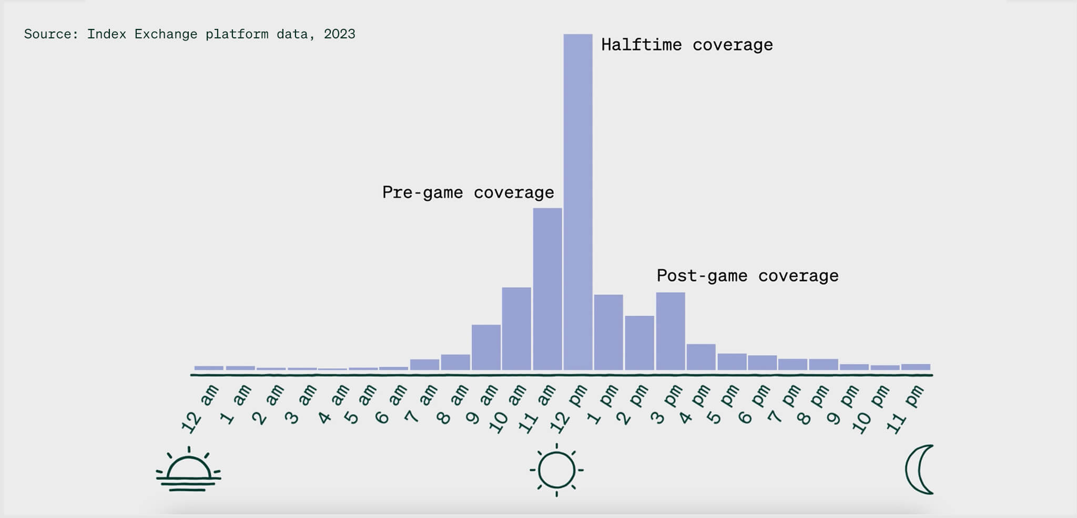Screen dimensions: 1077x518
Task: Click the 11 pm axis label
Action: 905,410
